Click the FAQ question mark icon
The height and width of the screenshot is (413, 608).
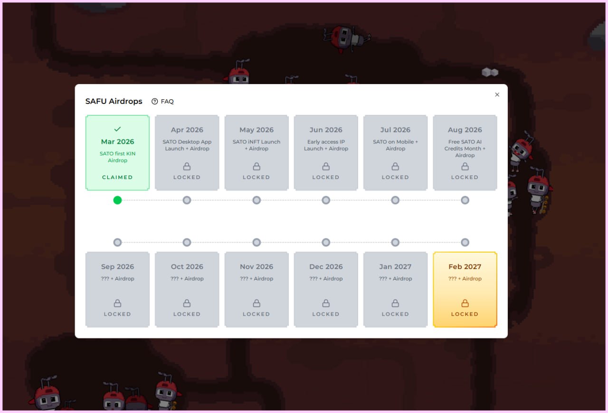(x=154, y=102)
